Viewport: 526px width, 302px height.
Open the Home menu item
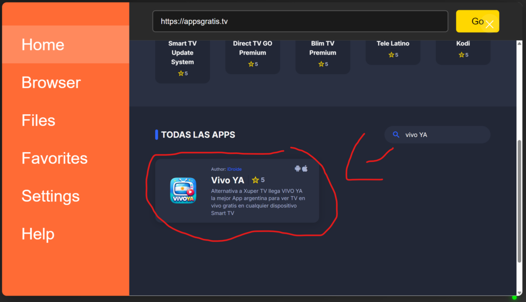tap(43, 45)
